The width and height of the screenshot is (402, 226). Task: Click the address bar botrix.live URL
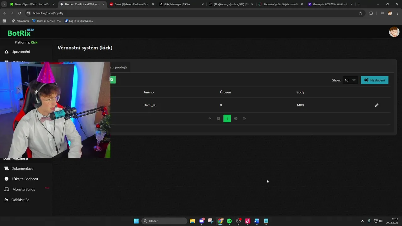(x=48, y=13)
